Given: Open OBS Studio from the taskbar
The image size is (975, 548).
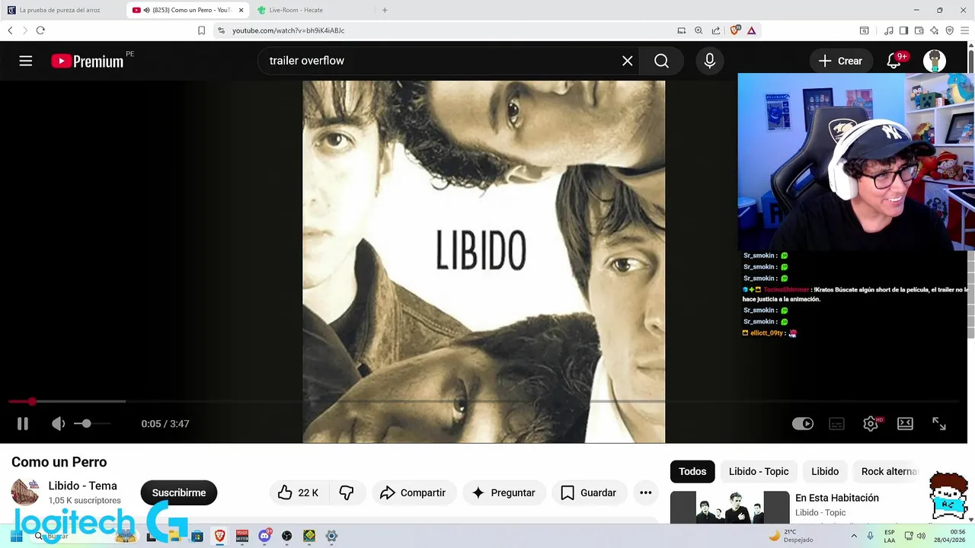Looking at the screenshot, I should [286, 536].
